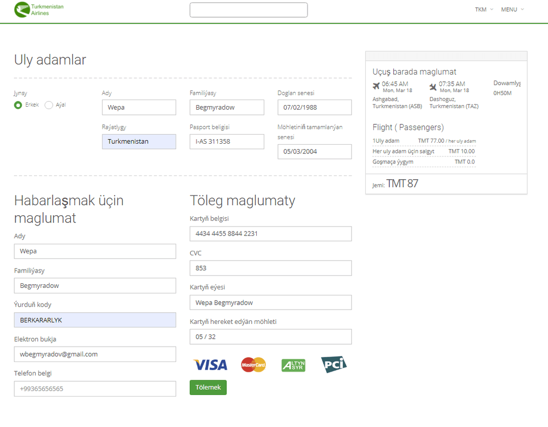Image resolution: width=548 pixels, height=427 pixels.
Task: Click the departure plane icon near 06:45 AM
Action: tap(375, 84)
